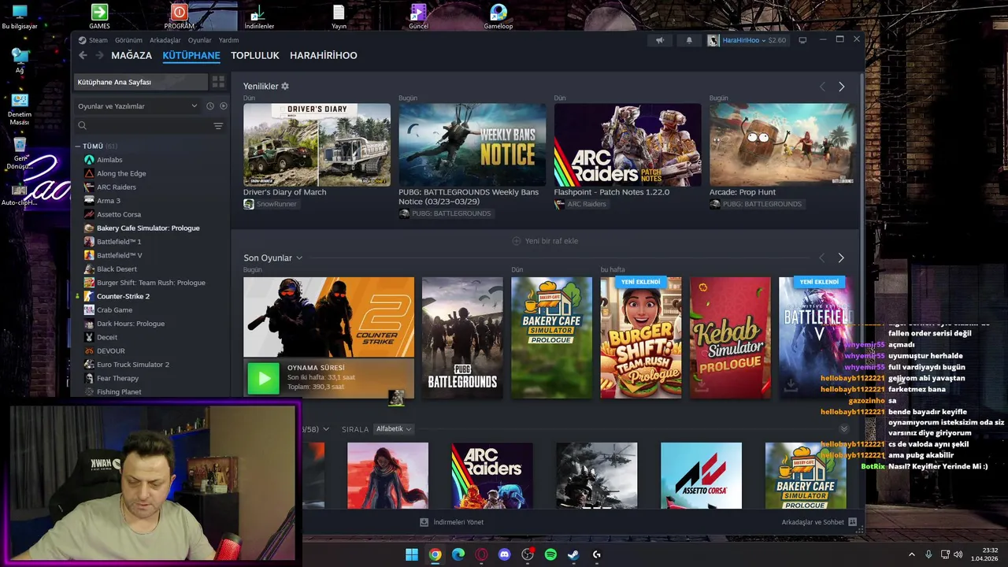Focus the library search field
Screen dimensions: 1008x567
(x=143, y=126)
